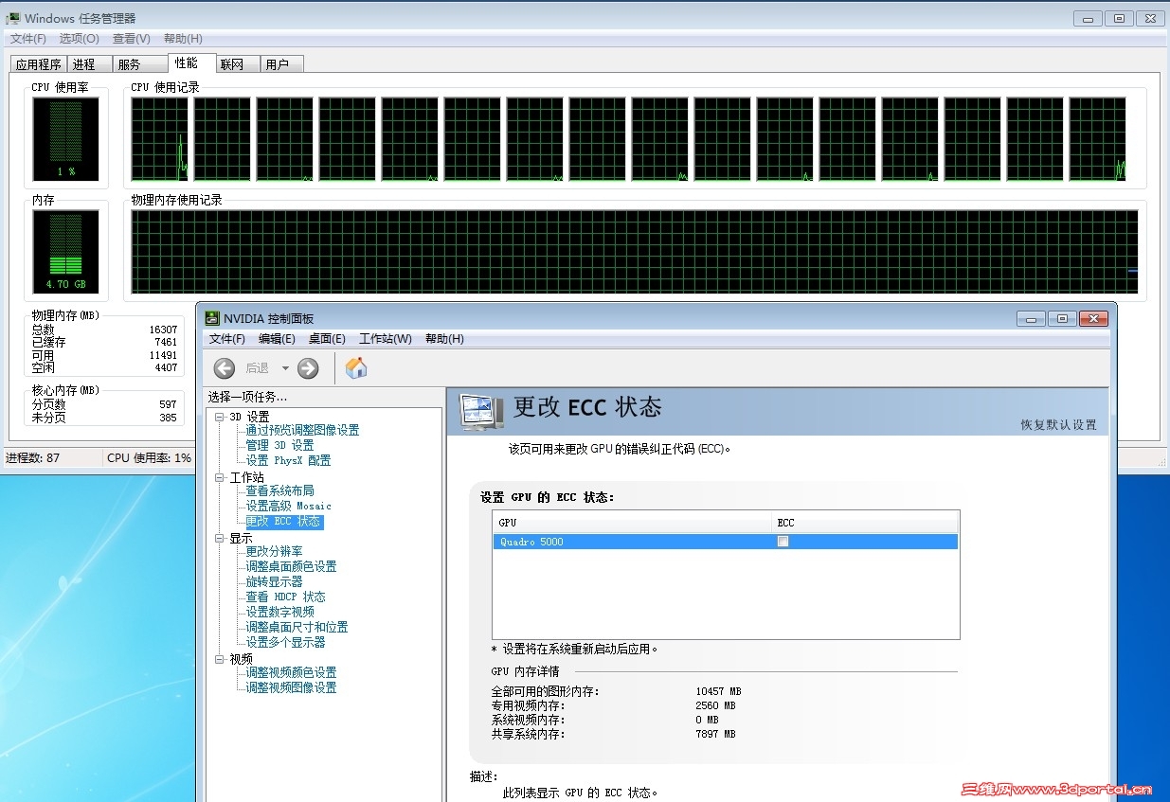The height and width of the screenshot is (802, 1170).
Task: Maximize the NVIDIA control panel window
Action: (x=1062, y=319)
